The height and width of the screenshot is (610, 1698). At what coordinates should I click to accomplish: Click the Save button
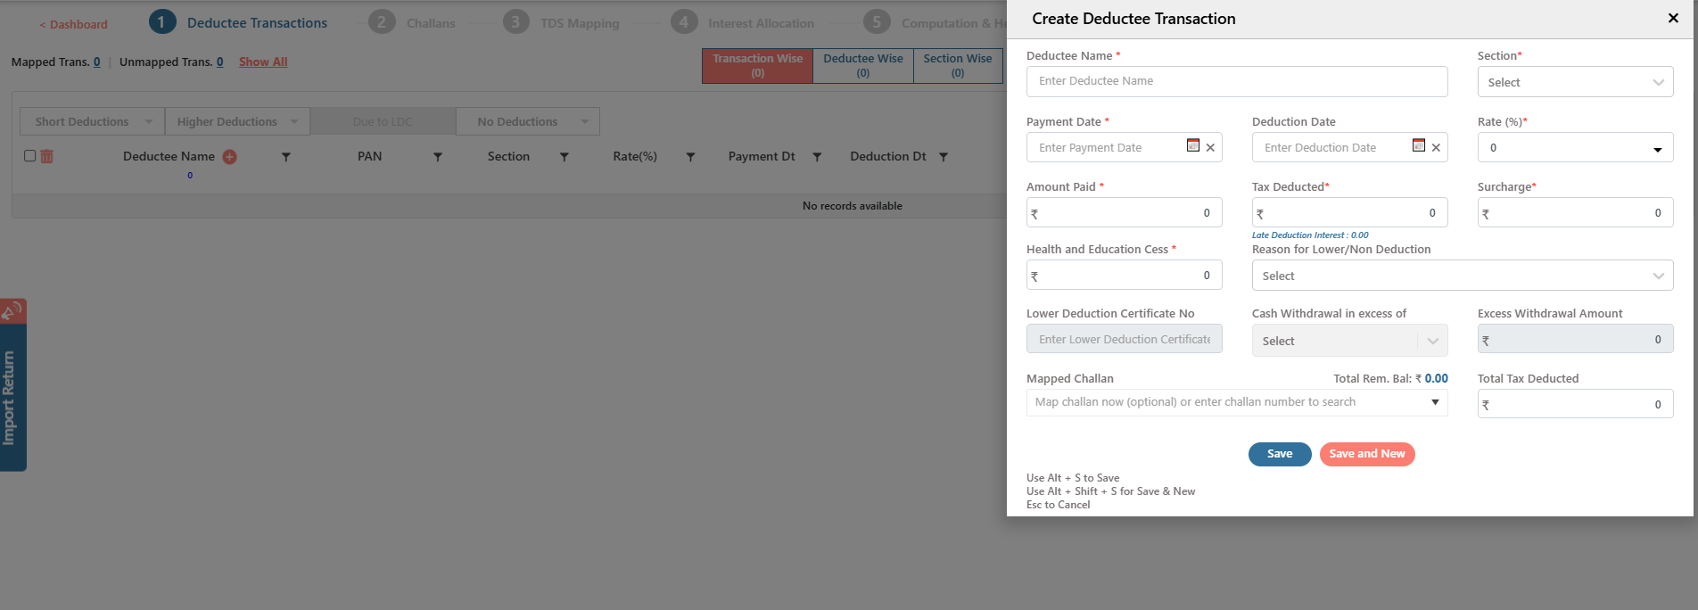pos(1280,454)
